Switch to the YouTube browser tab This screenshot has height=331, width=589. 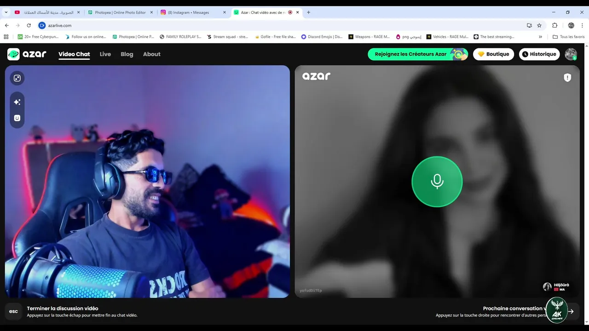pyautogui.click(x=47, y=12)
